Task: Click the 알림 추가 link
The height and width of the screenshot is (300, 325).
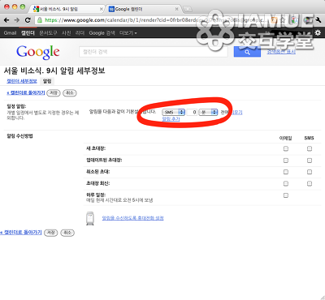Action: pyautogui.click(x=171, y=118)
